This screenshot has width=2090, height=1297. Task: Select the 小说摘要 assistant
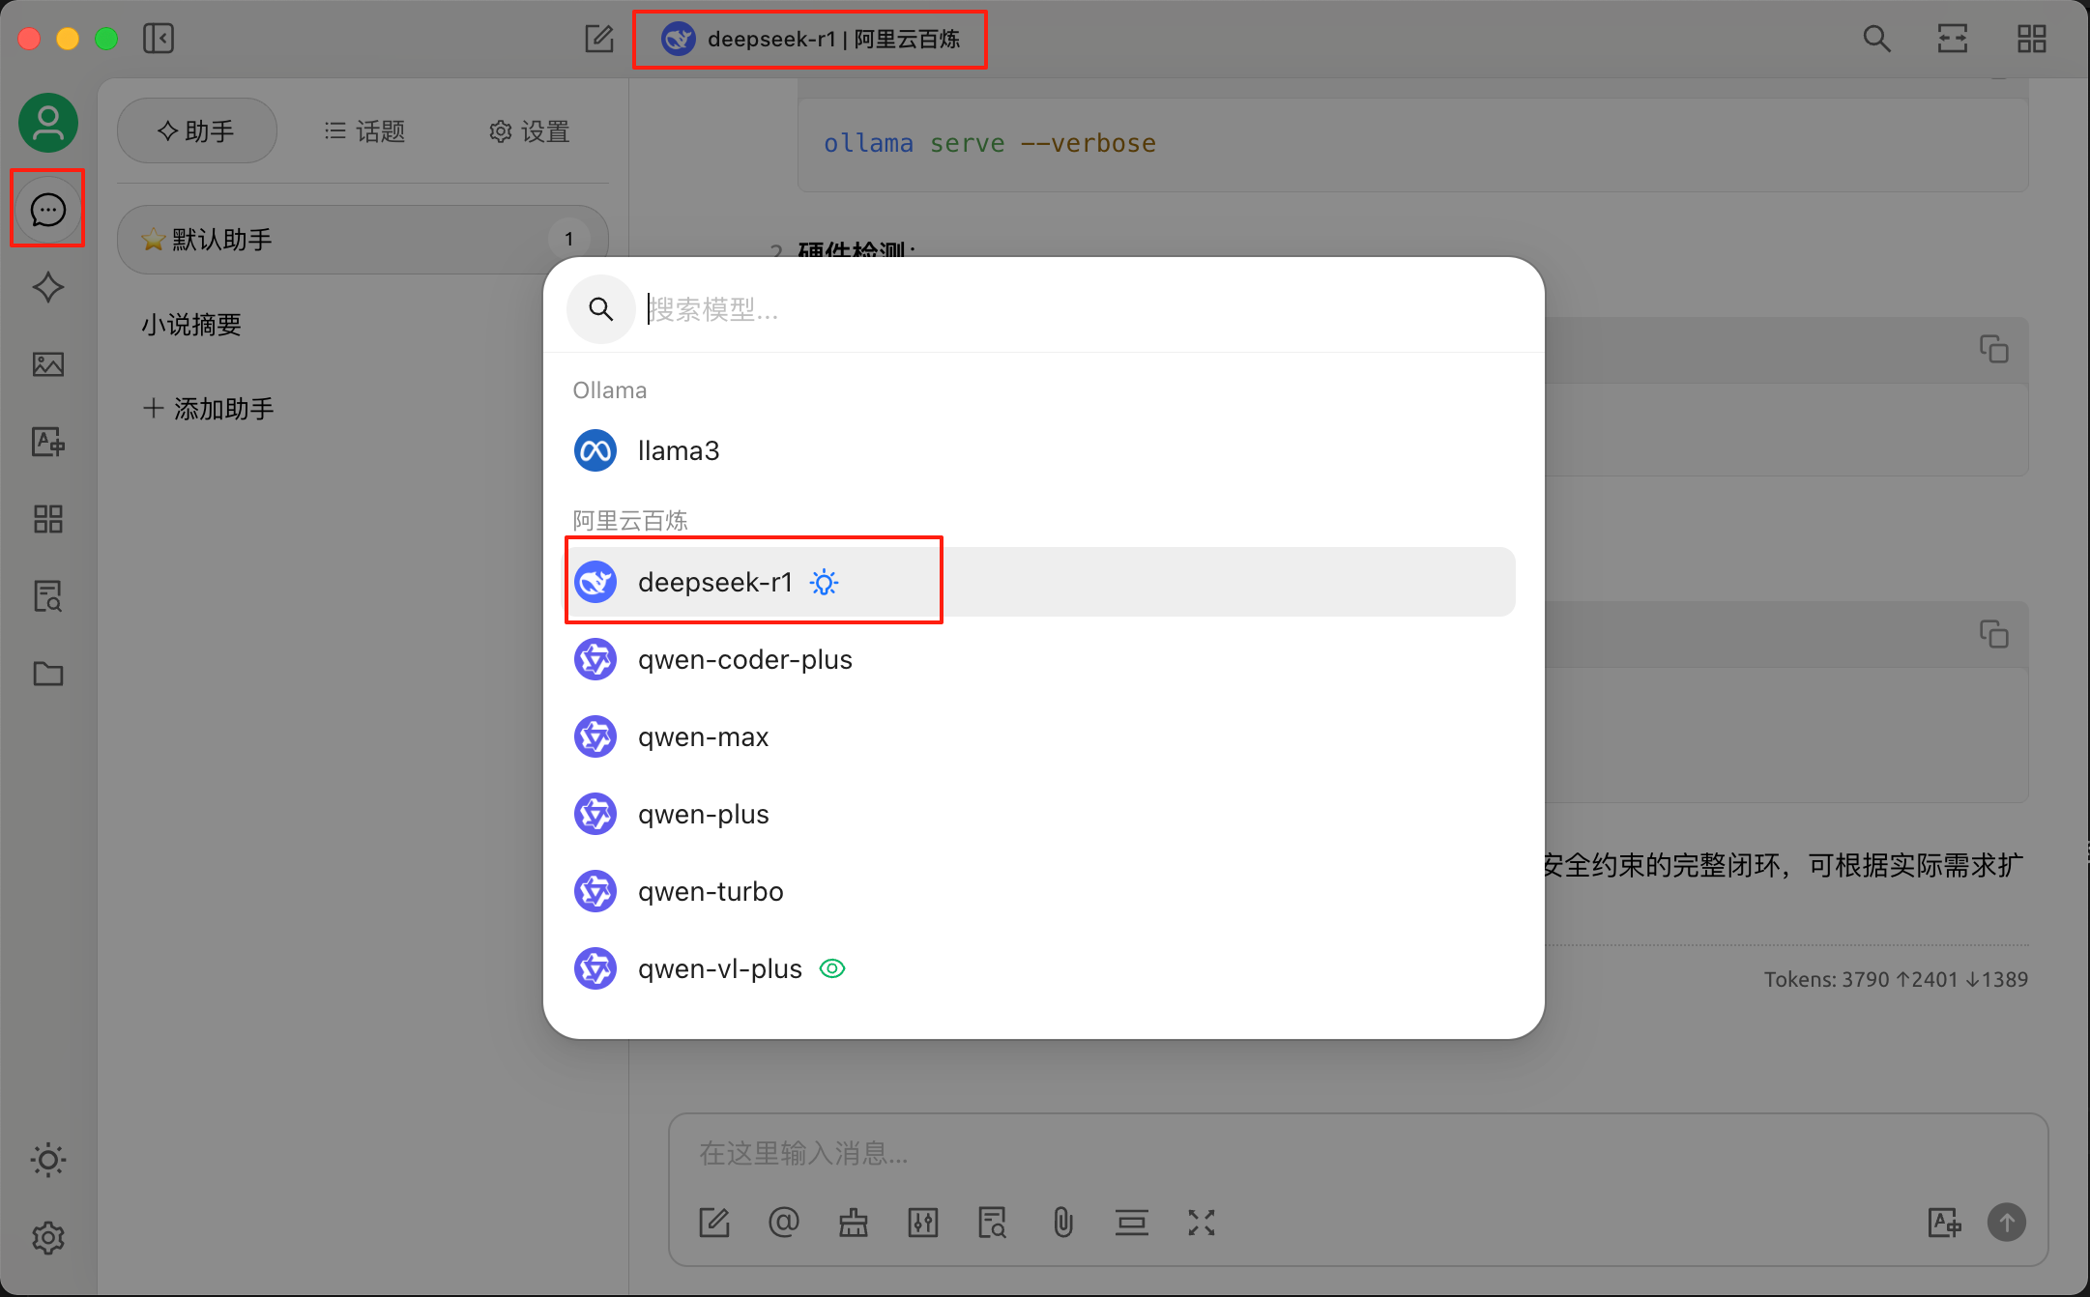pyautogui.click(x=191, y=325)
